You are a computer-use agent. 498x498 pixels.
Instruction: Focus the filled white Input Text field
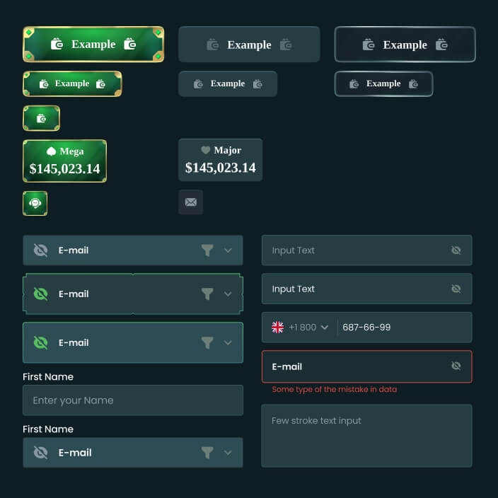coord(366,289)
